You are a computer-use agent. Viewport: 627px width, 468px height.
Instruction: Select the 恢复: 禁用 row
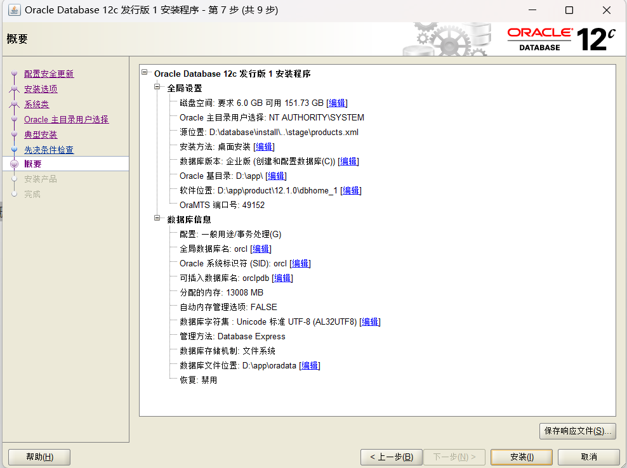tap(199, 380)
